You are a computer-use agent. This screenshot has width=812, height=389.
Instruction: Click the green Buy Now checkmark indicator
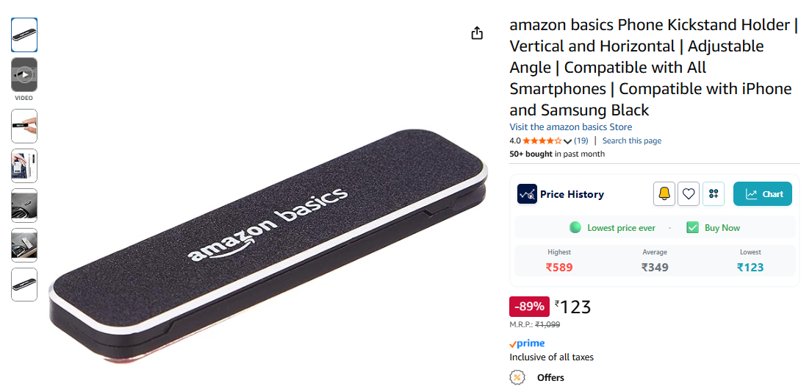coord(692,228)
